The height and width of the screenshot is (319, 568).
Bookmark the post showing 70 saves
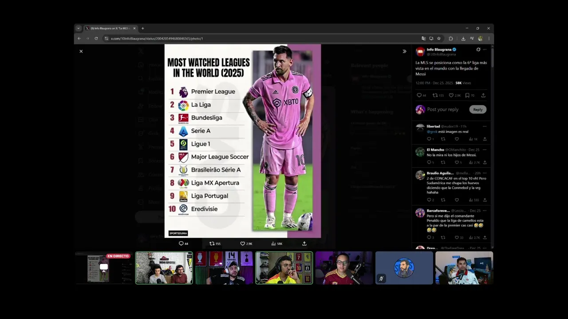click(469, 95)
